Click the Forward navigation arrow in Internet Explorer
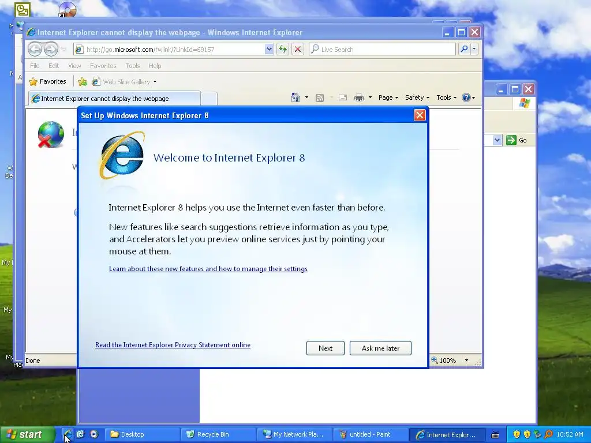This screenshot has height=443, width=591. click(x=51, y=50)
